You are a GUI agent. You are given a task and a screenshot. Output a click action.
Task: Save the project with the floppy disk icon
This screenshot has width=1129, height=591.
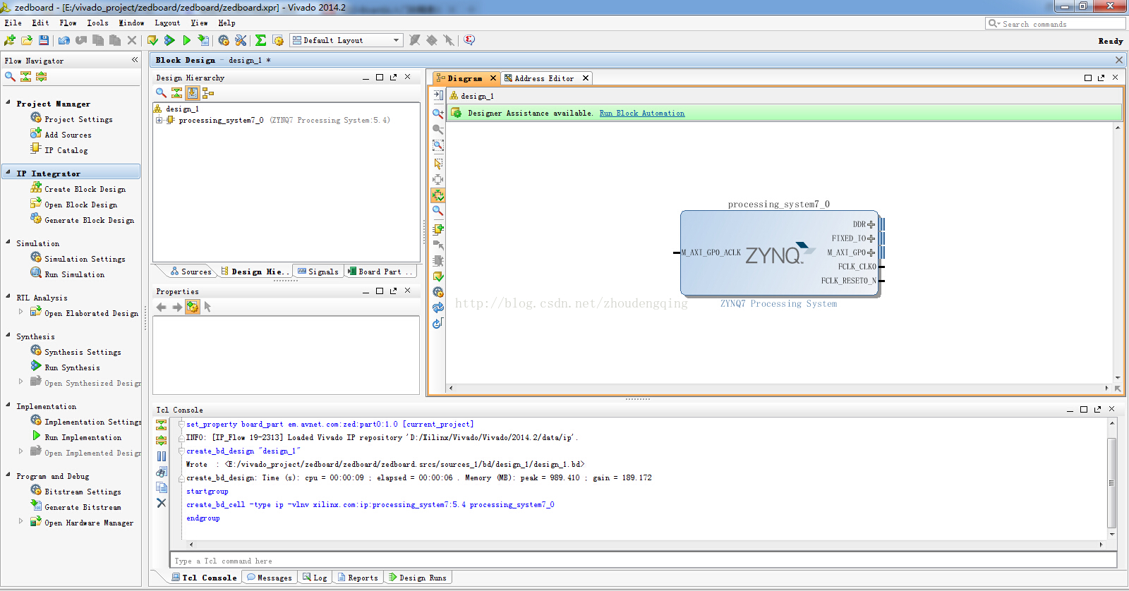click(x=44, y=40)
